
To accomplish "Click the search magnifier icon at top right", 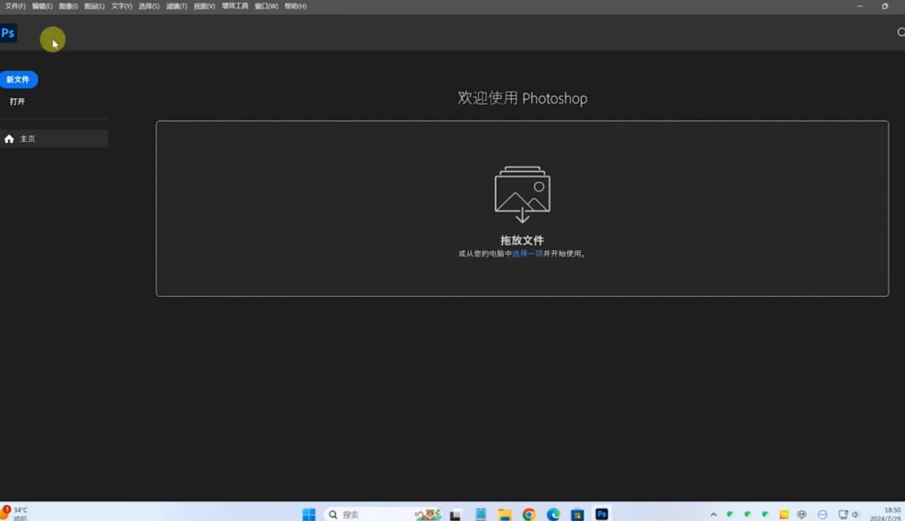I will click(901, 32).
